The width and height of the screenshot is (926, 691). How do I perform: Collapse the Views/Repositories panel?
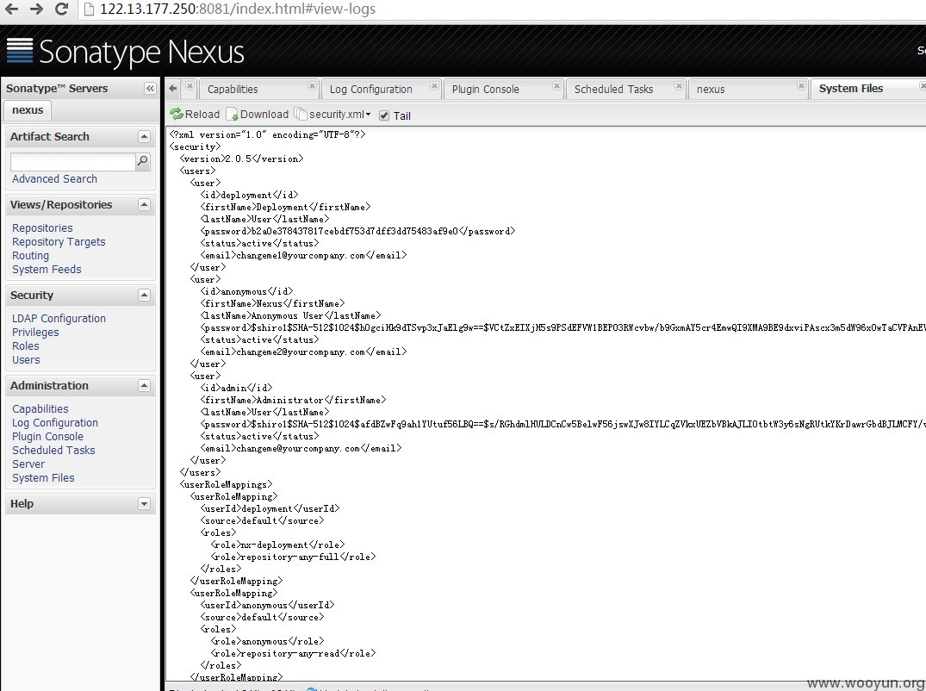144,205
